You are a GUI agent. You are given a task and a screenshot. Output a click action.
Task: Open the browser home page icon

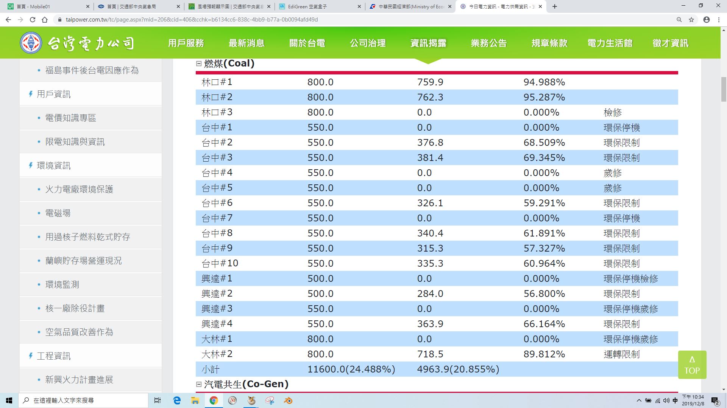click(45, 20)
